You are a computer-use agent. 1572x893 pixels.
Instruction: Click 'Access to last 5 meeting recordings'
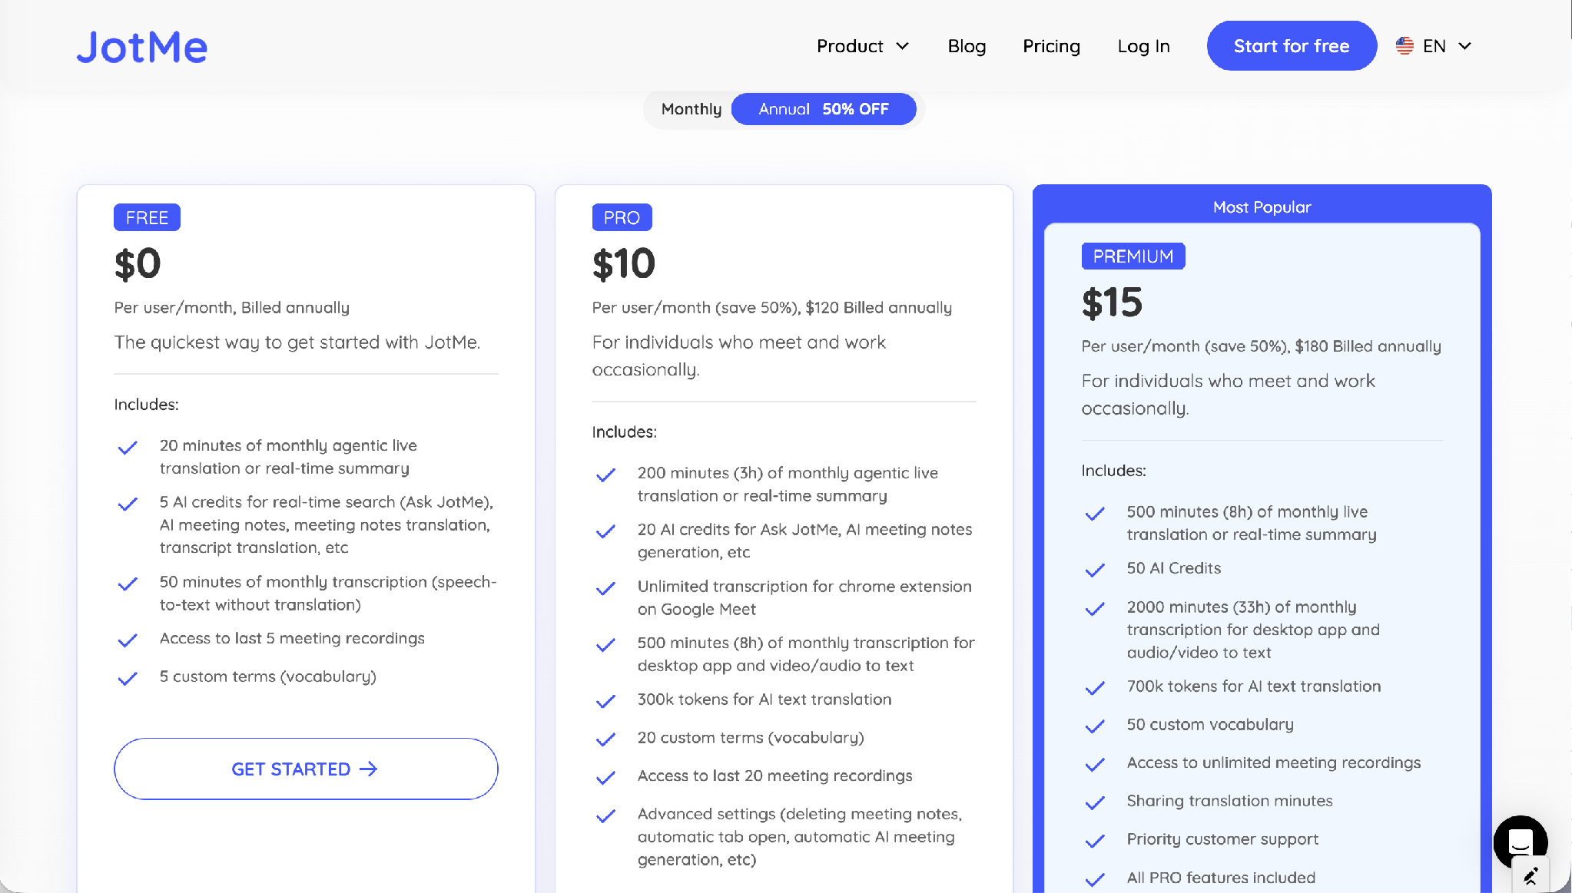[292, 638]
